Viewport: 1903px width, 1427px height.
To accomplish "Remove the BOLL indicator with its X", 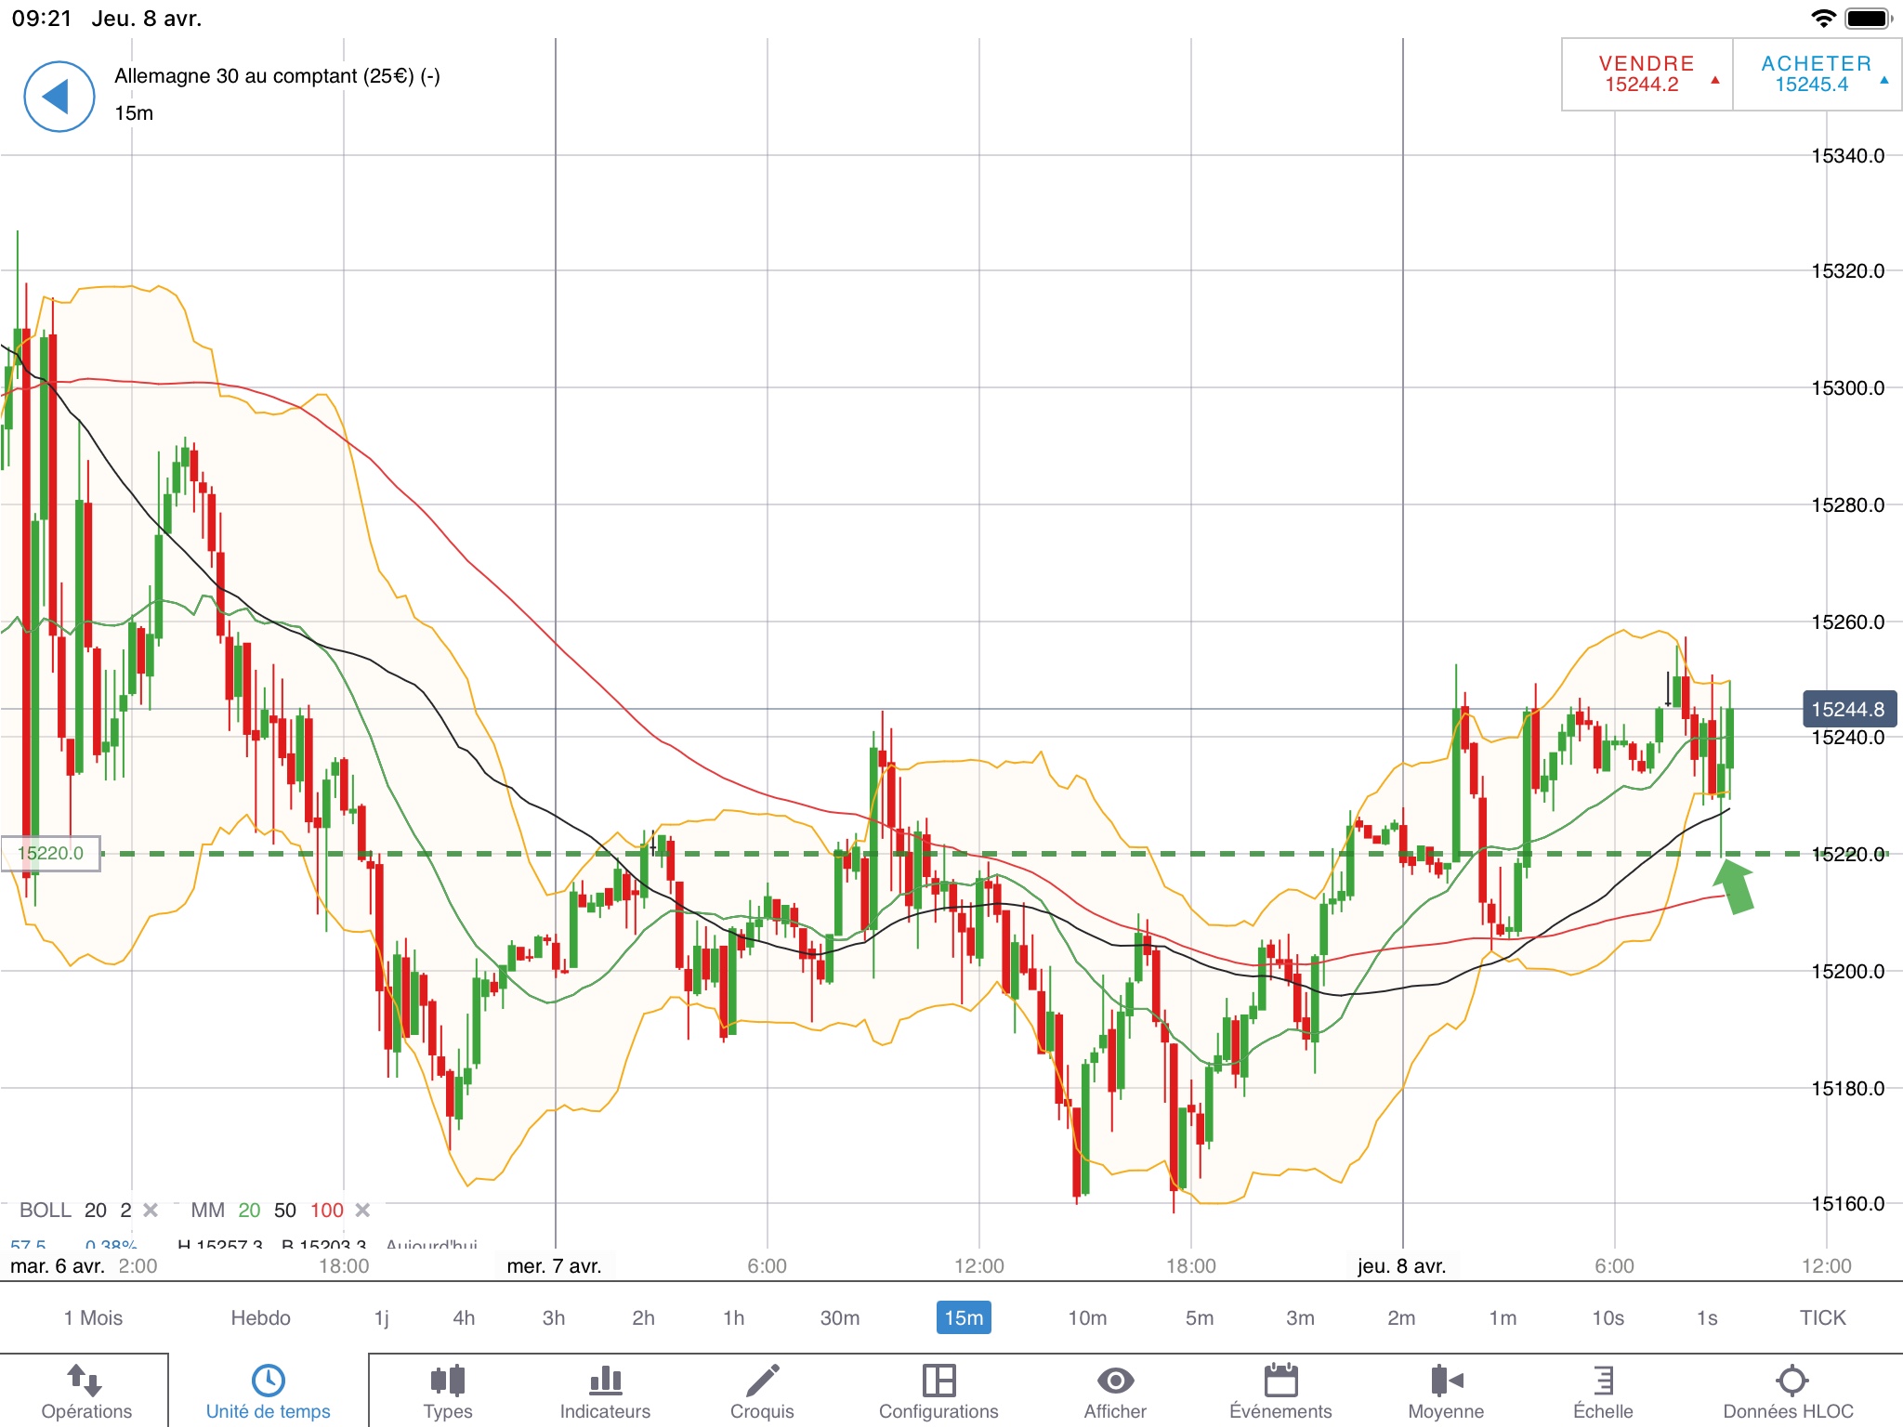I will 151,1210.
